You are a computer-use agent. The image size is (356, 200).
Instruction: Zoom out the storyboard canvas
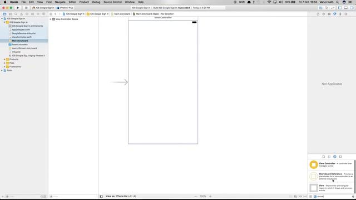tap(196, 196)
